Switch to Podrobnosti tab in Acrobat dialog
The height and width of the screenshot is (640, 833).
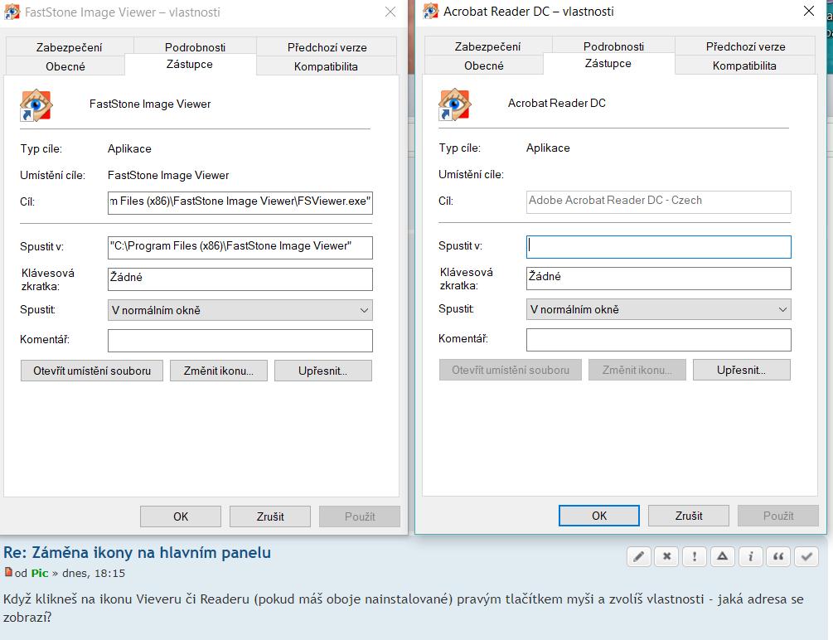click(x=613, y=46)
